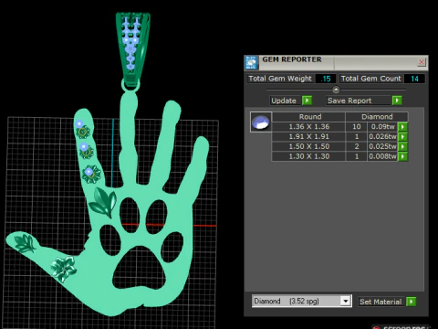Click the quantity 10 cell

(357, 127)
